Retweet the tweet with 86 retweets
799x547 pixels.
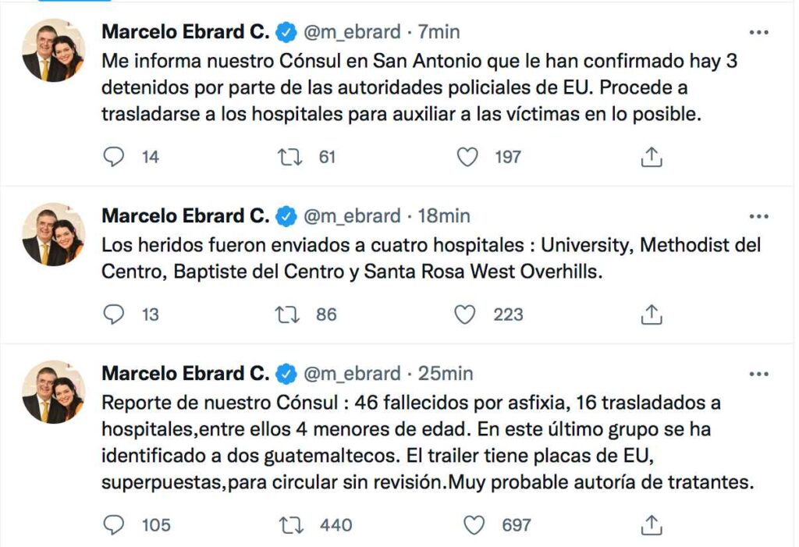[287, 314]
